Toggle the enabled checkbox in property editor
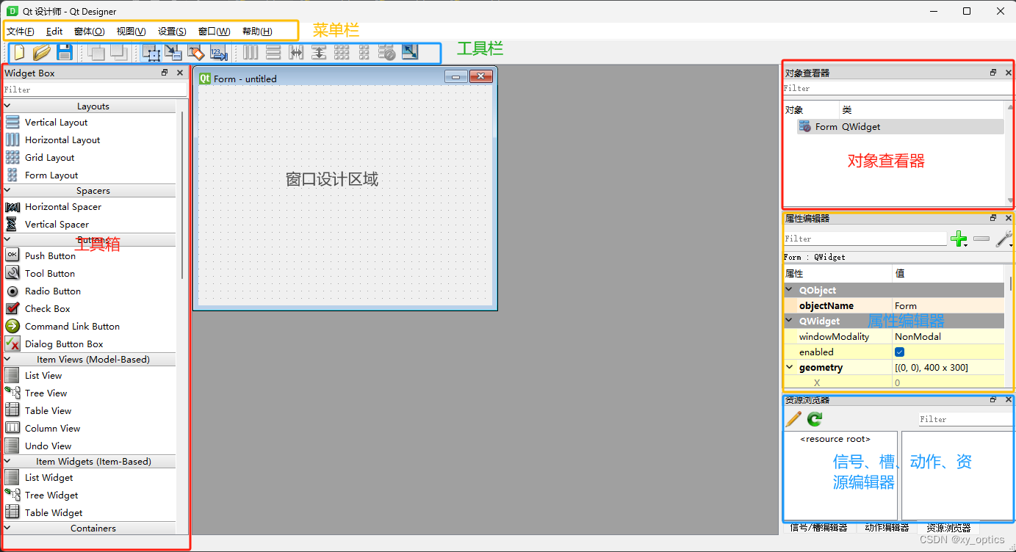The image size is (1016, 552). pos(899,352)
